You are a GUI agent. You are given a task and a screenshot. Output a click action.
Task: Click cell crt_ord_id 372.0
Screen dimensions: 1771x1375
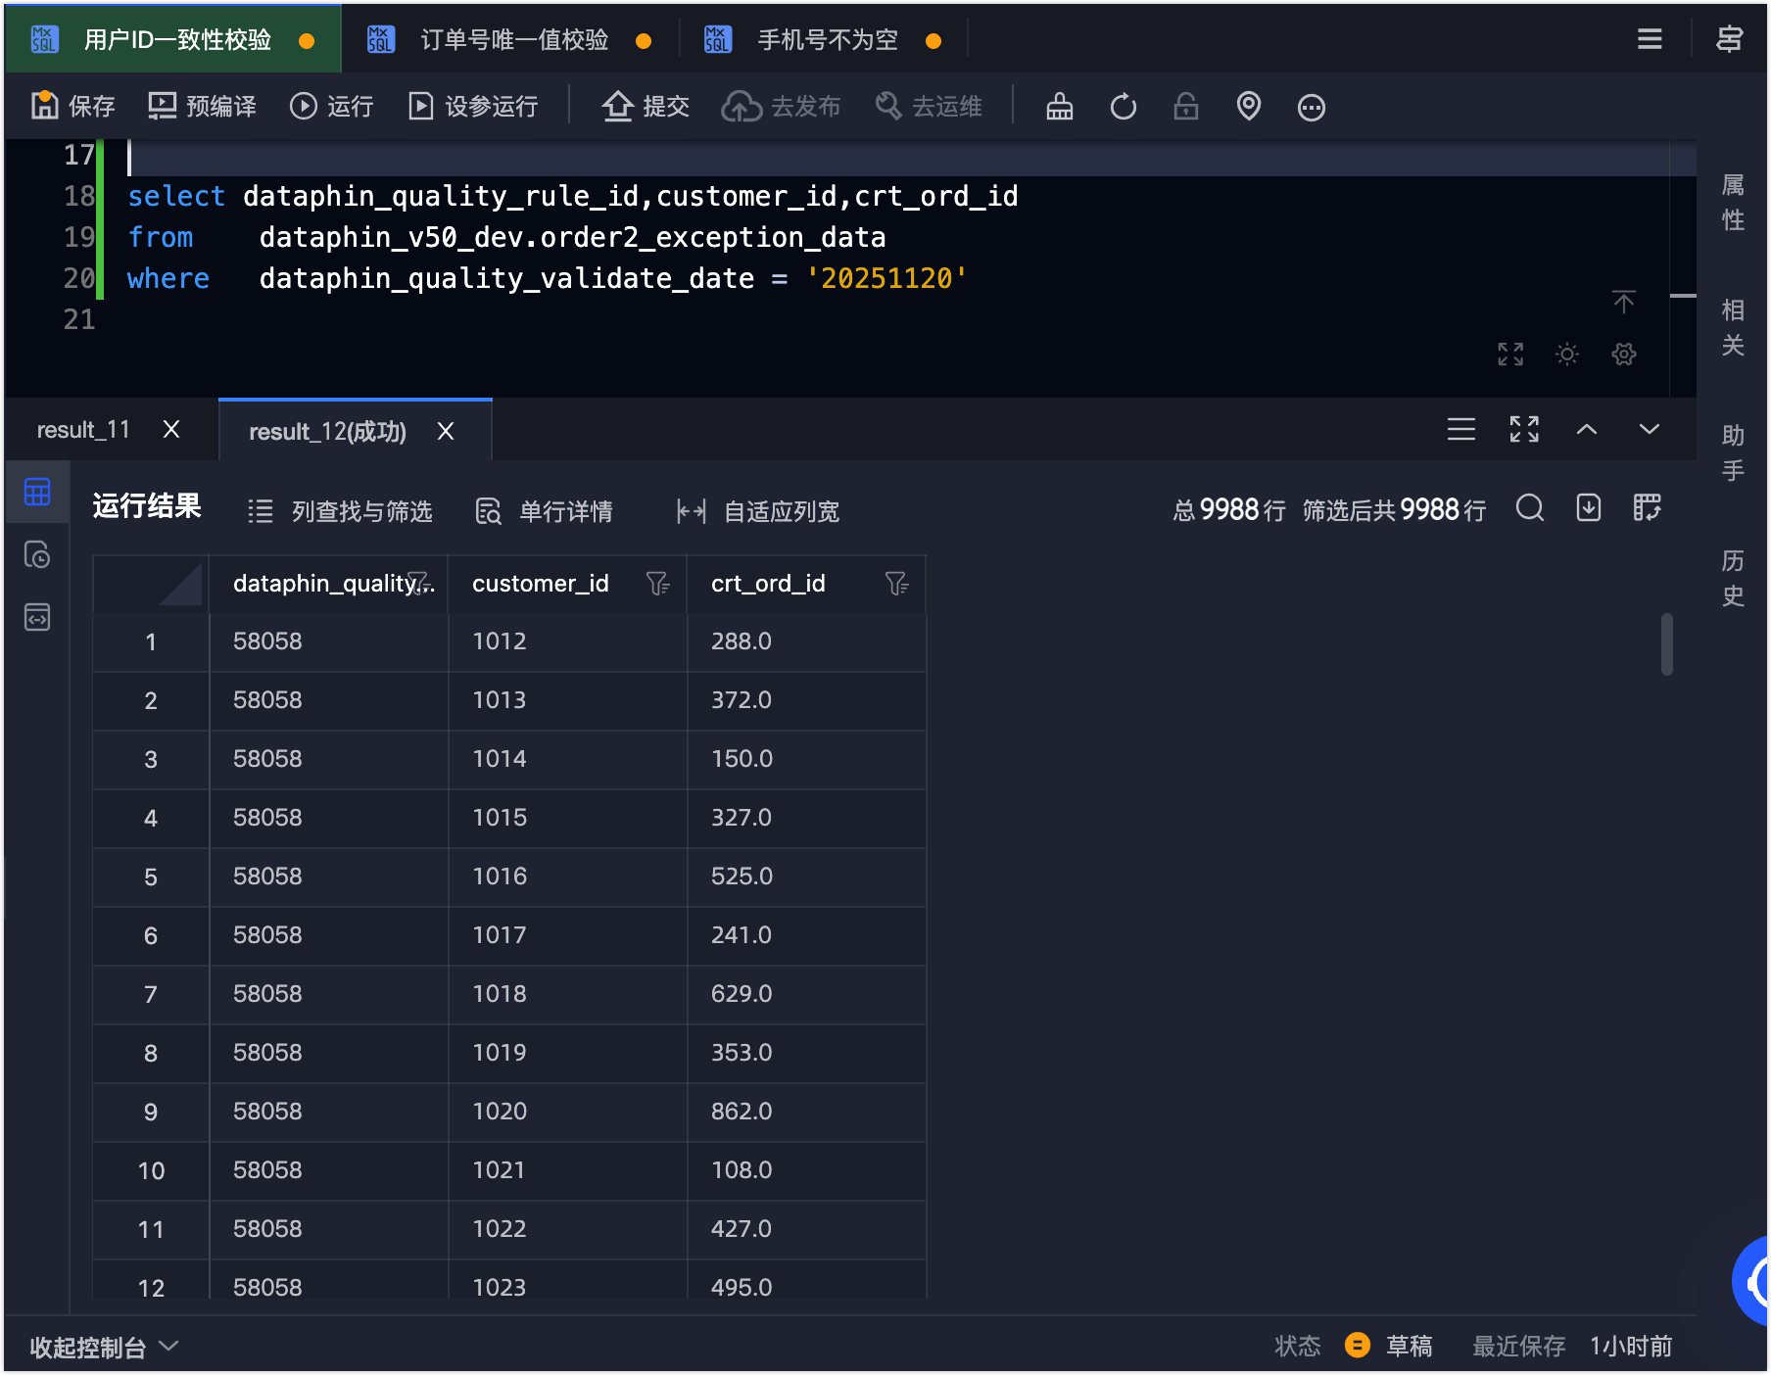(807, 700)
